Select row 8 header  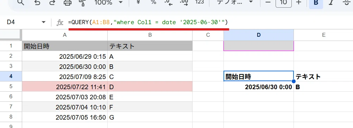[11, 117]
